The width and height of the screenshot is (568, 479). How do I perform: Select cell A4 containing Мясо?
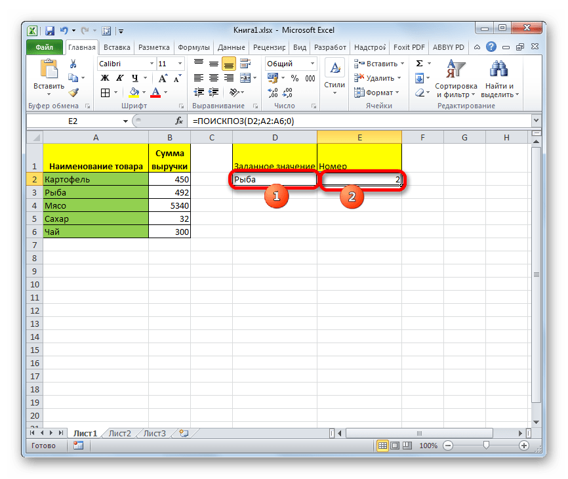click(x=96, y=206)
